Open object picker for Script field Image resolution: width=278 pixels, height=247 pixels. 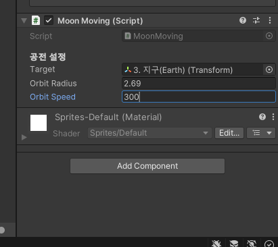(x=269, y=36)
